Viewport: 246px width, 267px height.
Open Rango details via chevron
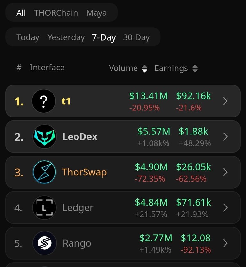[225, 243]
